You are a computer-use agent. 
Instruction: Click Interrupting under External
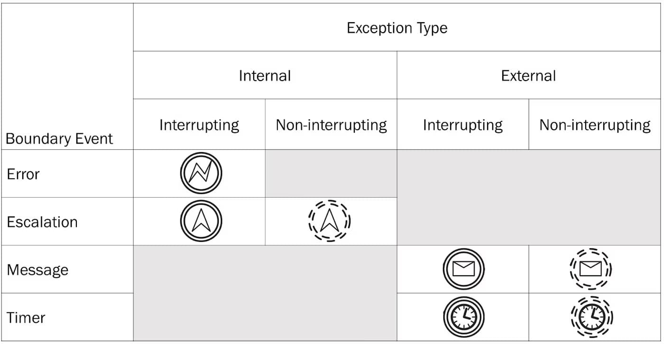click(x=463, y=125)
